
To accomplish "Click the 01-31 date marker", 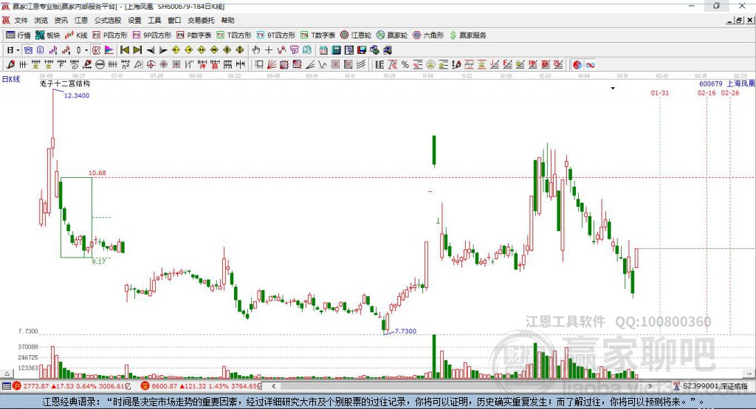I will coord(659,93).
